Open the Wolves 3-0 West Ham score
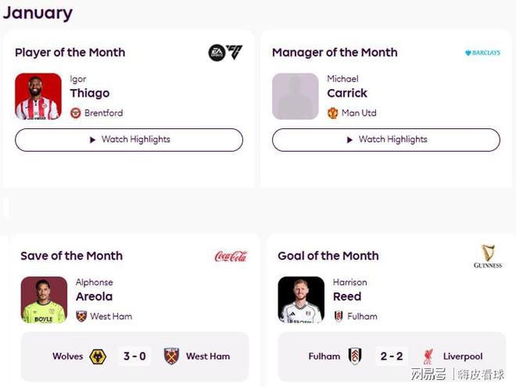 [134, 357]
